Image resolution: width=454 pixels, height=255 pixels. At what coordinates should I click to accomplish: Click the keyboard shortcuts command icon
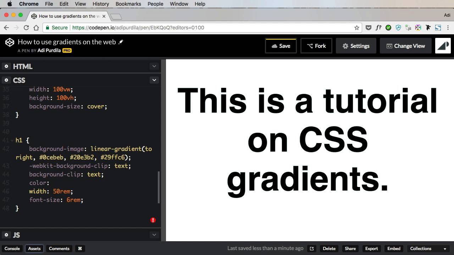[80, 249]
